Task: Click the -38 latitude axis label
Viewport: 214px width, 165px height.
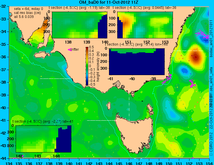Action: (x=3, y=82)
